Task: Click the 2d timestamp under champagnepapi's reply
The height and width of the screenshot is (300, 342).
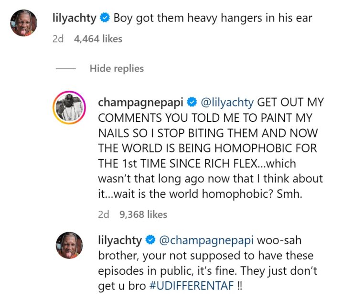Action: (x=104, y=214)
